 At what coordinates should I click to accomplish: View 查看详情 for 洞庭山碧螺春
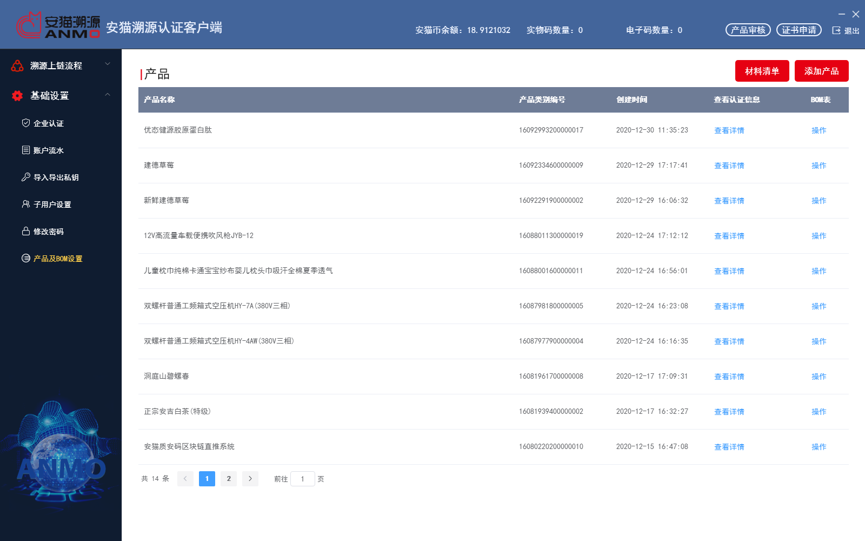[729, 377]
